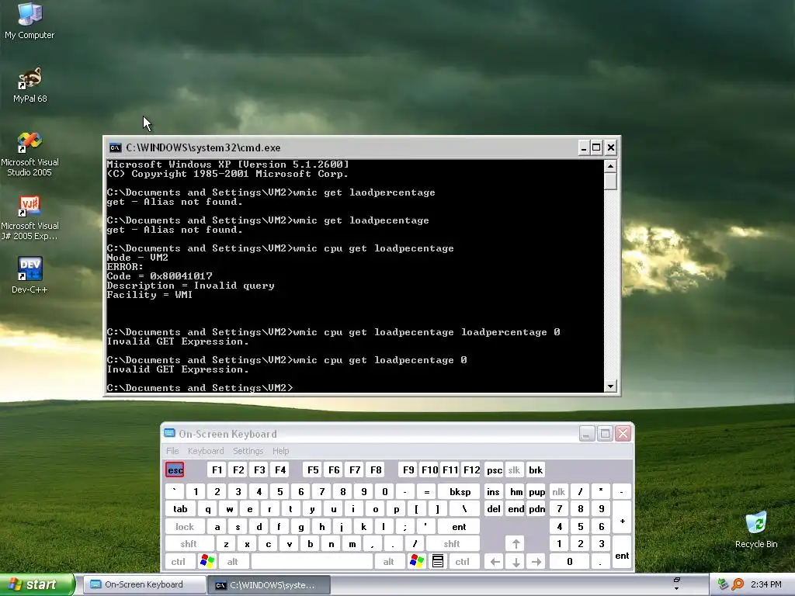
Task: Click the F12 key
Action: click(x=471, y=470)
